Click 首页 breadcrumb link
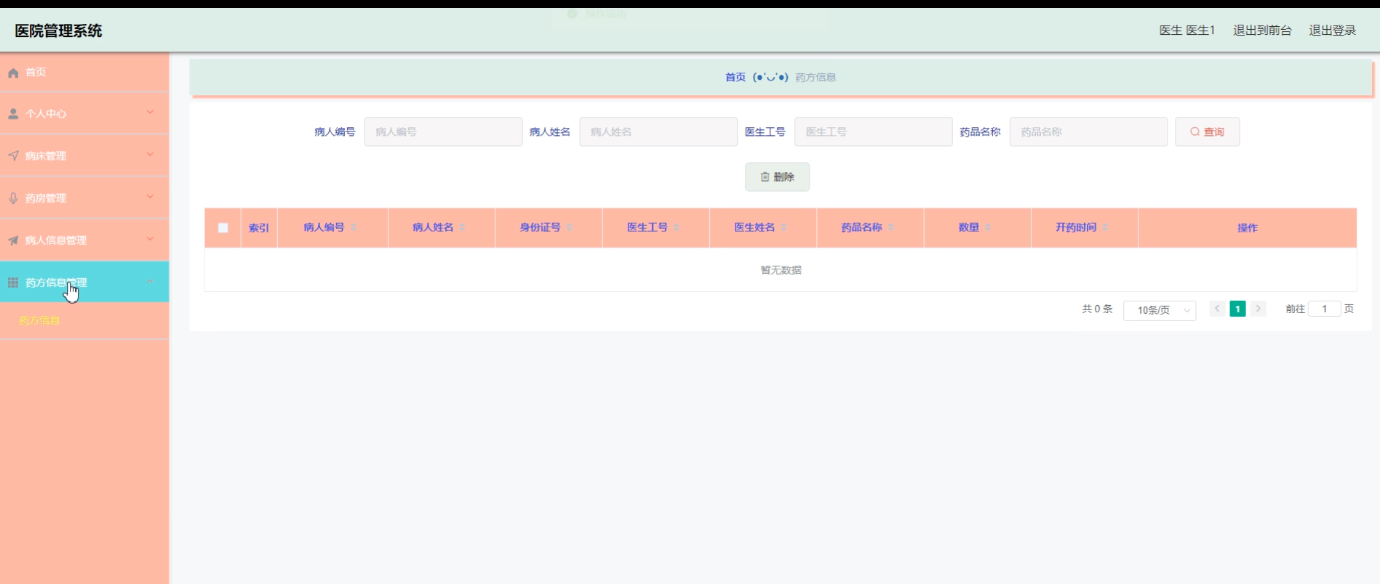The height and width of the screenshot is (584, 1380). tap(735, 77)
